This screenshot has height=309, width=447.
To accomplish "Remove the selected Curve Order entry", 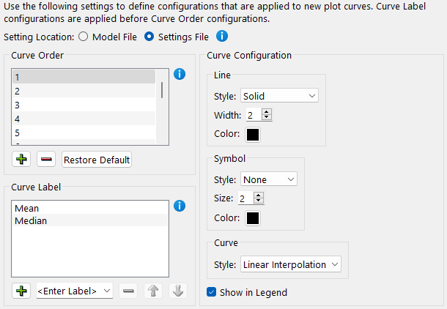I will click(x=46, y=159).
